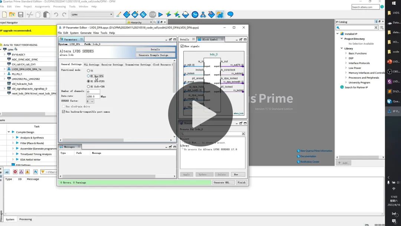
Task: Click the Messages filter text field
Action: click(50, 172)
